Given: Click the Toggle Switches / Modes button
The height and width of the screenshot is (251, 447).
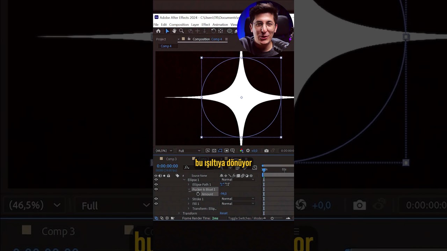Looking at the screenshot, I should point(245,218).
